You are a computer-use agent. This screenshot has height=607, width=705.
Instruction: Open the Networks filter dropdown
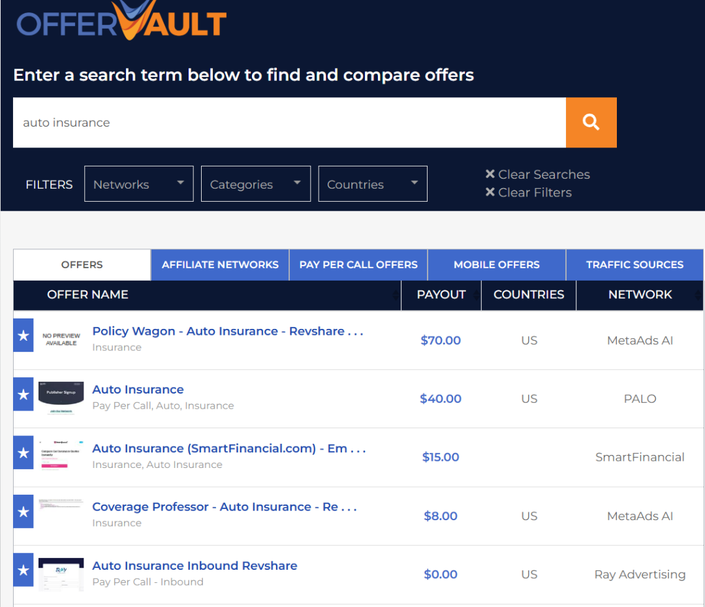click(139, 184)
